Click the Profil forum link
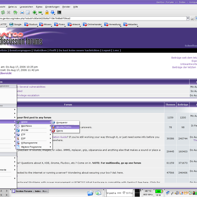The width and height of the screenshot is (197, 197). pyautogui.click(x=53, y=50)
